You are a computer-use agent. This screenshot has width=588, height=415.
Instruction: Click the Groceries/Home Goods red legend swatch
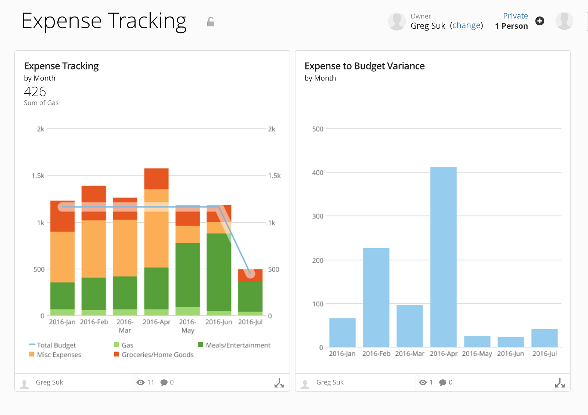coord(116,354)
